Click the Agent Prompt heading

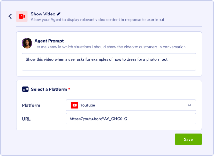pyautogui.click(x=49, y=41)
